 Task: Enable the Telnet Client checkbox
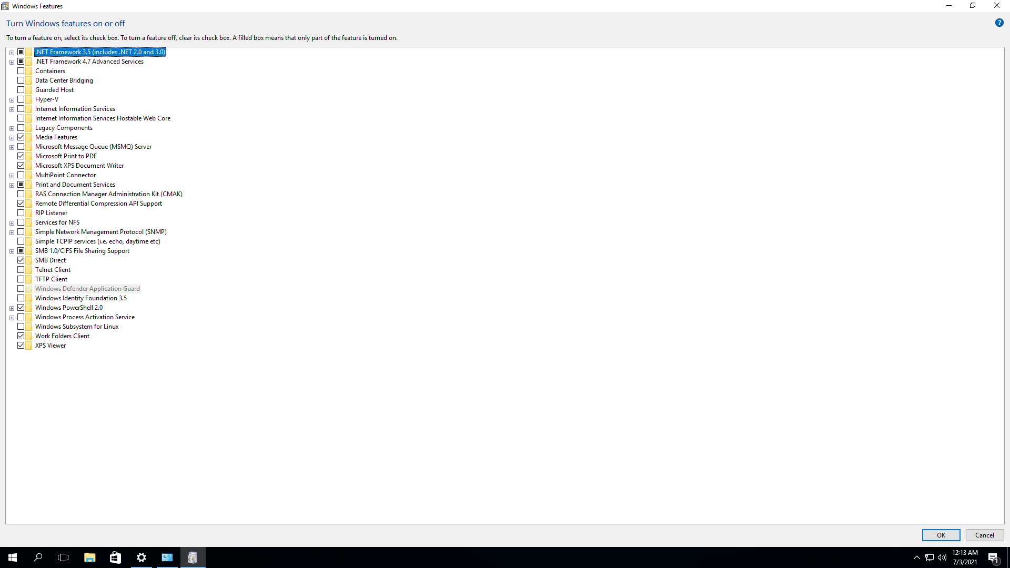pos(21,270)
